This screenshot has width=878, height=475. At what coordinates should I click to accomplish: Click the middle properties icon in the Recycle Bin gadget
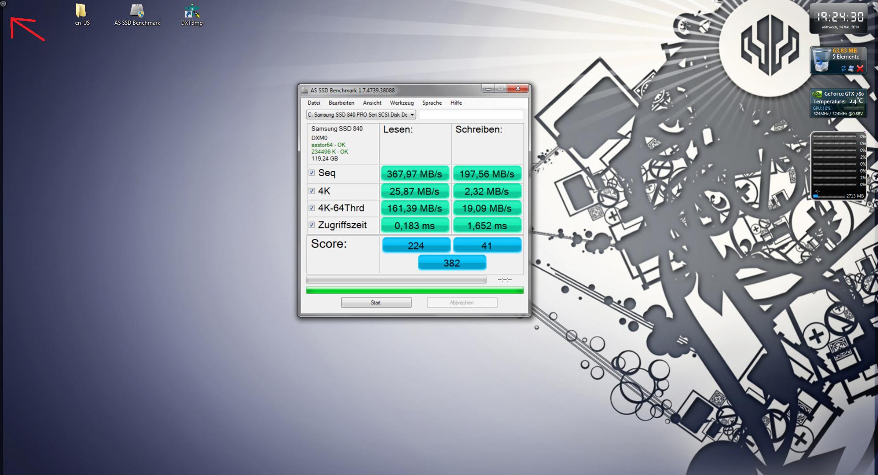pyautogui.click(x=851, y=69)
